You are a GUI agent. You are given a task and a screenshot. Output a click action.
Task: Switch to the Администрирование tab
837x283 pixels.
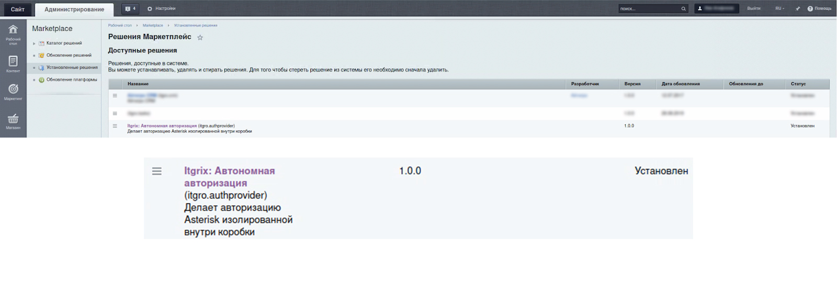click(74, 9)
